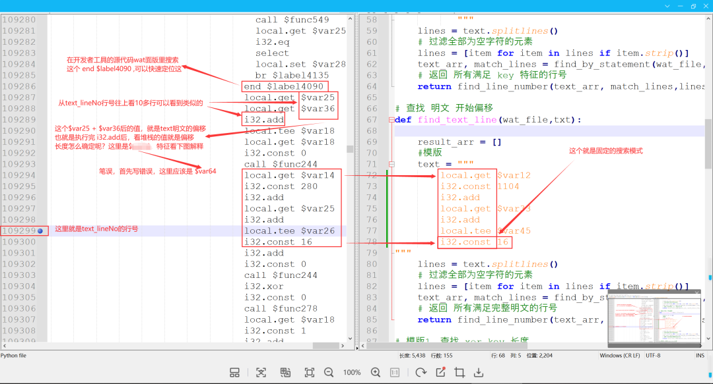Image resolution: width=713 pixels, height=384 pixels.
Task: Click 'call $func278' code line
Action: (x=281, y=309)
